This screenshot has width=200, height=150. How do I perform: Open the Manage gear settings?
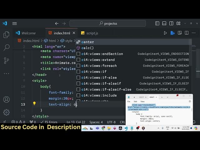(6, 112)
